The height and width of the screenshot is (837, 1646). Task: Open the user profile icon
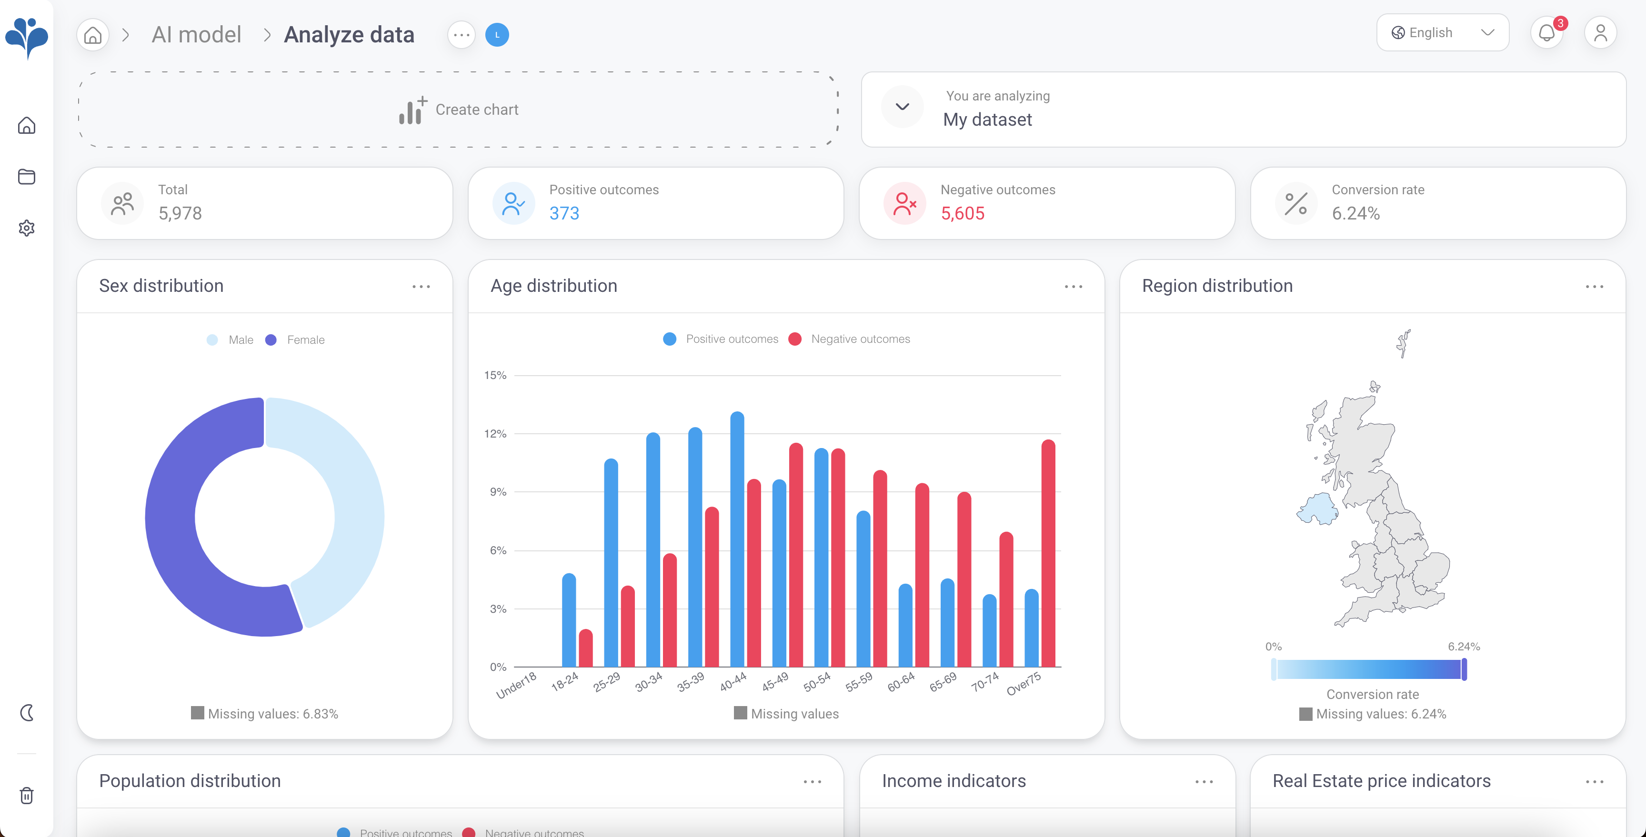1601,32
